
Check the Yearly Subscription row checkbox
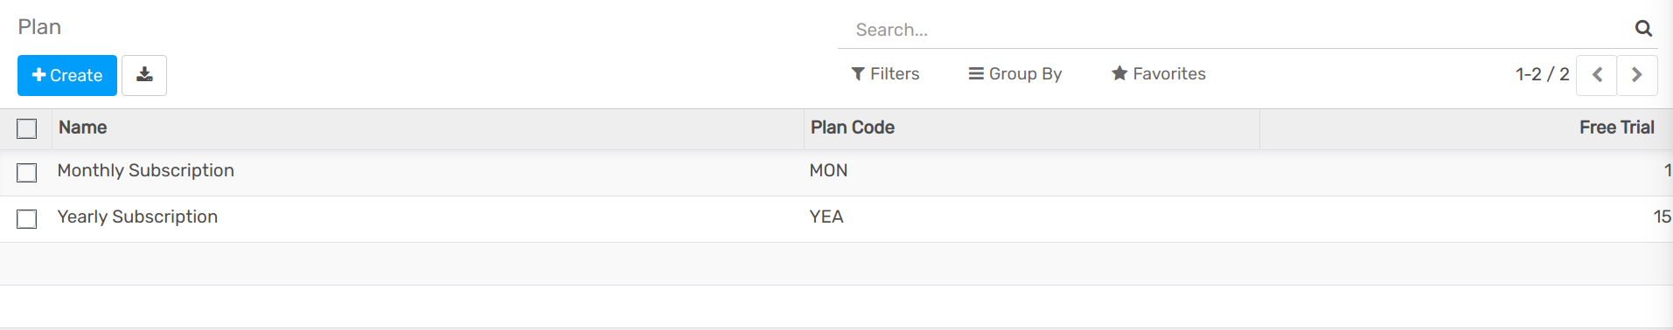[x=27, y=219]
